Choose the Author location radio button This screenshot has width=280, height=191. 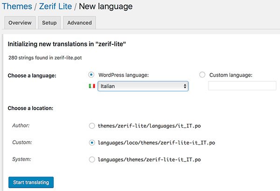pos(92,126)
